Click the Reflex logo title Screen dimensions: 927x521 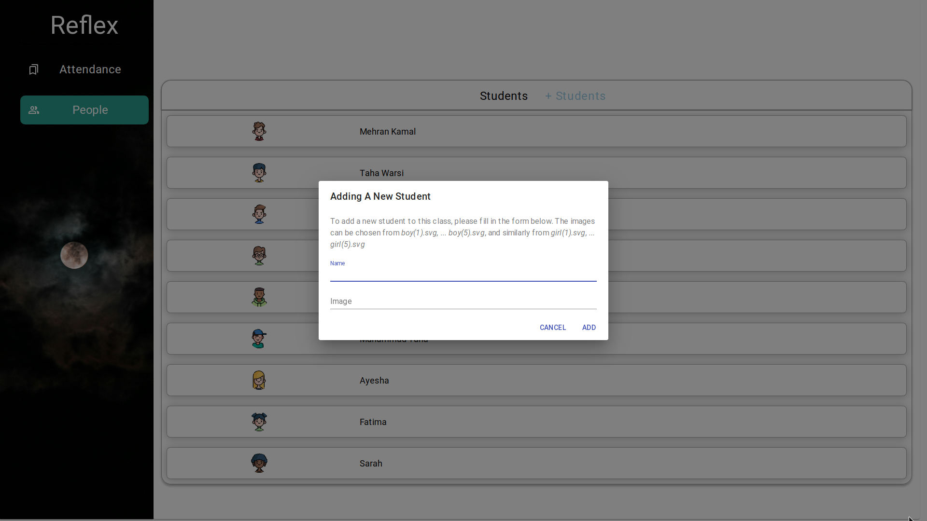[84, 25]
